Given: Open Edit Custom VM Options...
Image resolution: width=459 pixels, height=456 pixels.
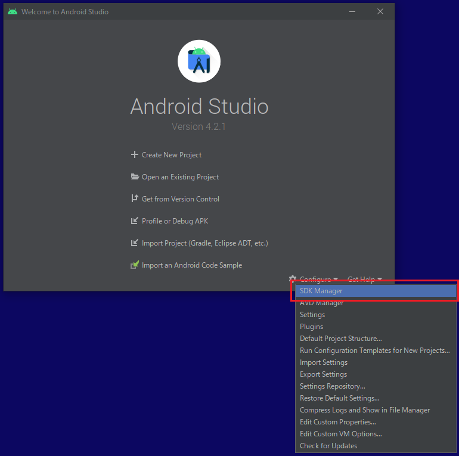Looking at the screenshot, I should [376, 434].
